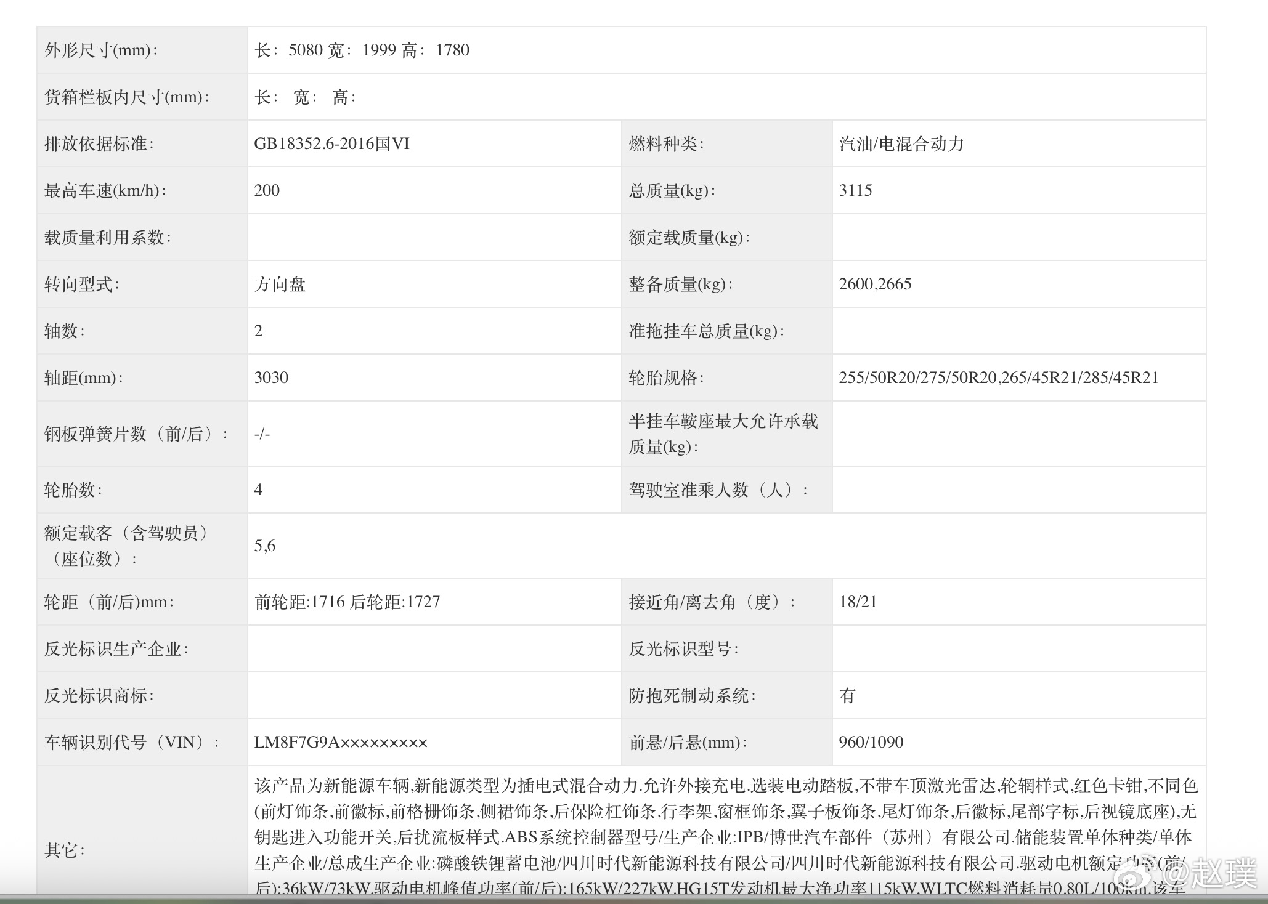Screen dimensions: 1268x904
Task: Select the top speed value '200'
Action: 267,190
